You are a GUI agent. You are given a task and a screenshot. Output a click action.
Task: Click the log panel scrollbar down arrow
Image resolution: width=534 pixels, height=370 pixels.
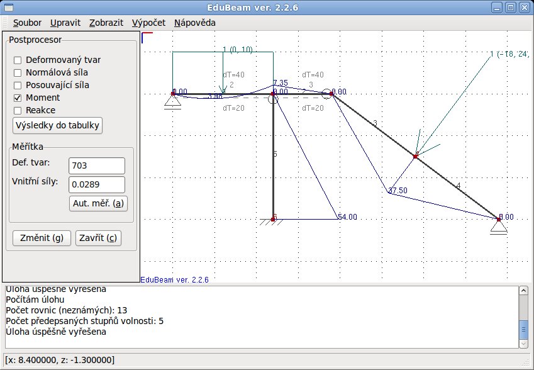point(523,344)
